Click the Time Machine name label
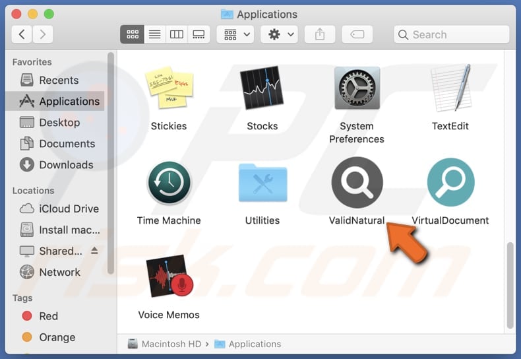The height and width of the screenshot is (359, 521). click(169, 220)
